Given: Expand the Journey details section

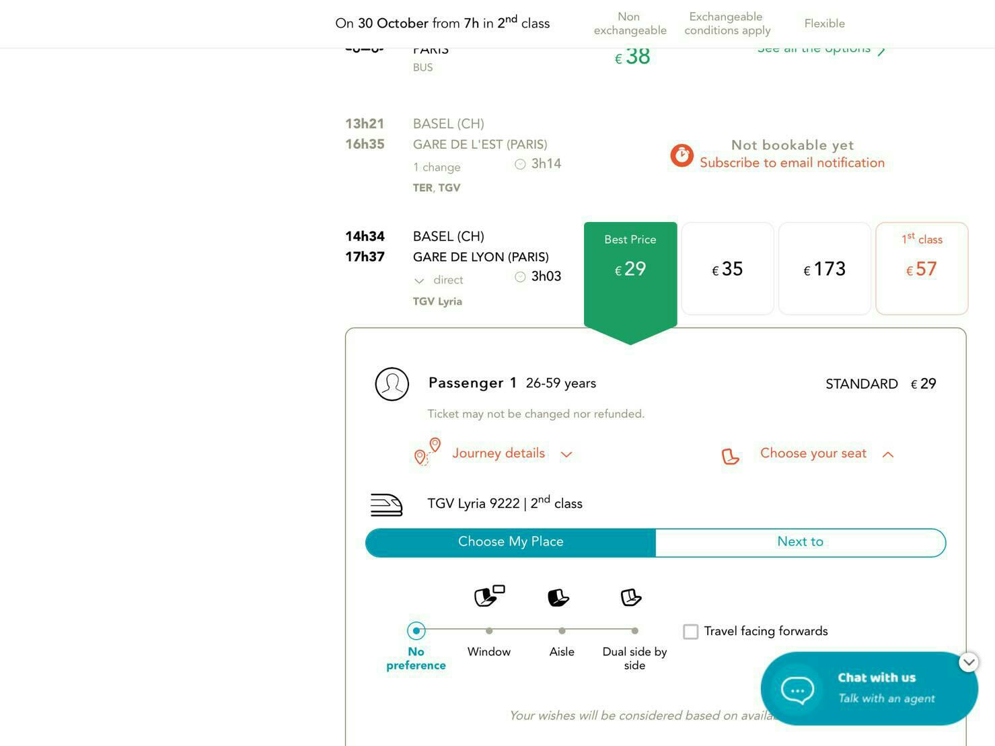Looking at the screenshot, I should 512,453.
